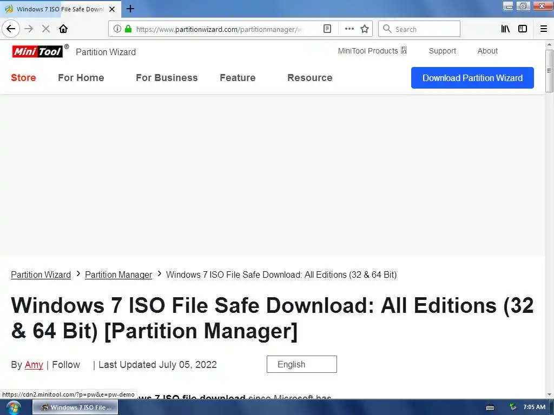Click the forward navigation arrow

tap(29, 29)
